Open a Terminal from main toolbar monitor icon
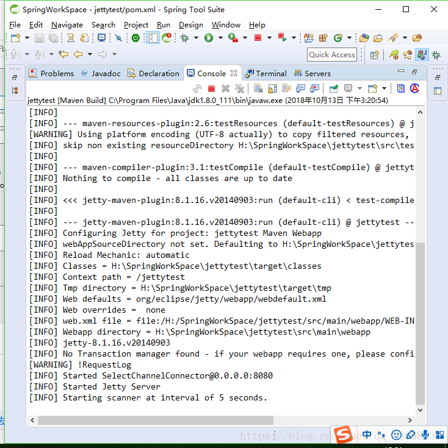This screenshot has height=448, width=448. [x=101, y=38]
